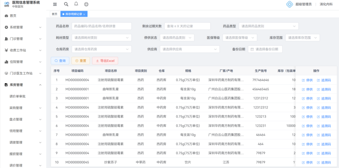Click the hamburger menu collapse icon

(55, 4)
